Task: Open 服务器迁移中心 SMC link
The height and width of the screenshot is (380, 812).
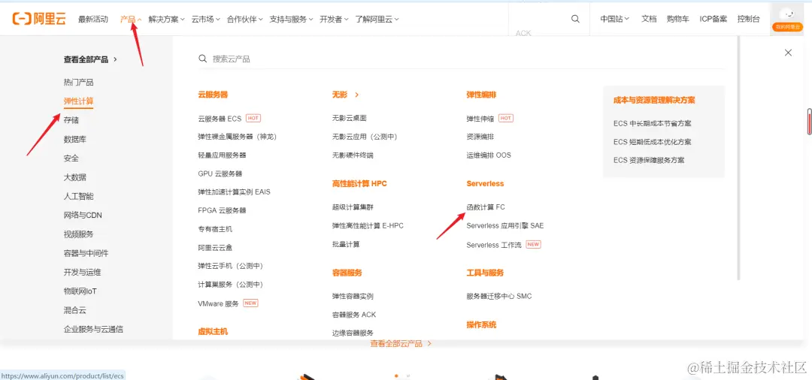Action: pyautogui.click(x=499, y=296)
